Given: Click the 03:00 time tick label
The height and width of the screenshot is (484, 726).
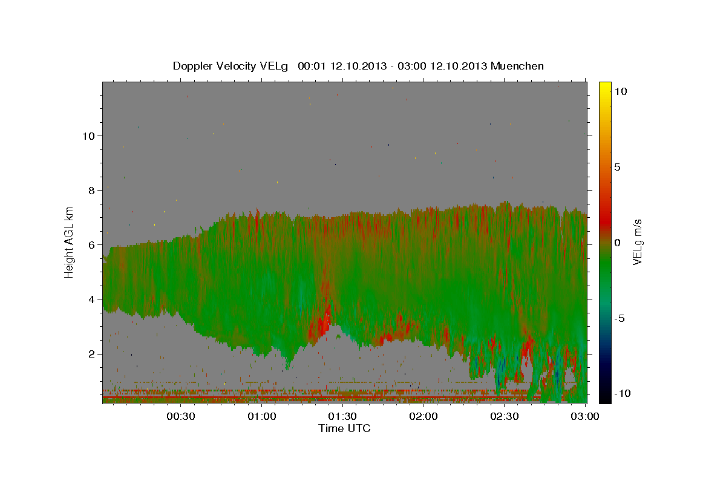Looking at the screenshot, I should (x=586, y=416).
